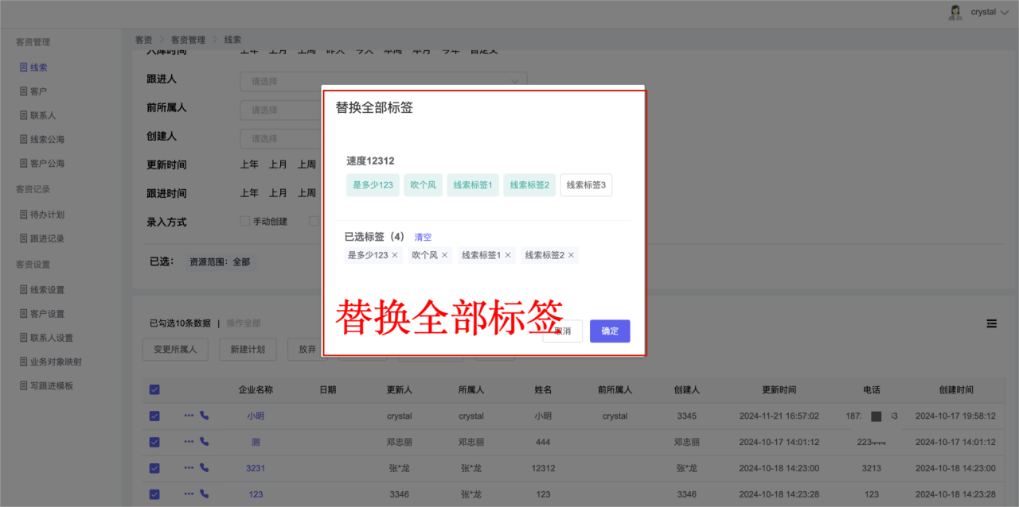The width and height of the screenshot is (1019, 507).
Task: Expand the chevron next to crystal username
Action: pyautogui.click(x=1004, y=12)
